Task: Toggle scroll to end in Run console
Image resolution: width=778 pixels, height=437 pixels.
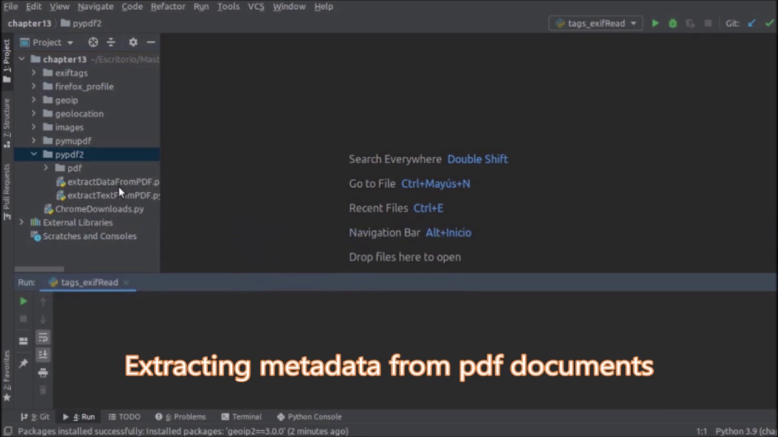Action: (x=43, y=354)
